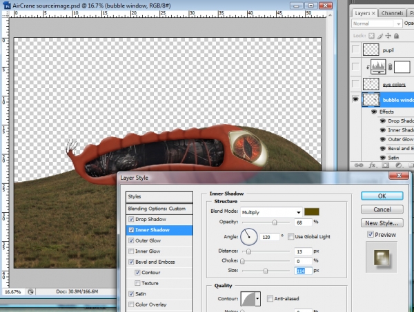Toggle the Preview checkbox
414x312 pixels.
pyautogui.click(x=371, y=235)
